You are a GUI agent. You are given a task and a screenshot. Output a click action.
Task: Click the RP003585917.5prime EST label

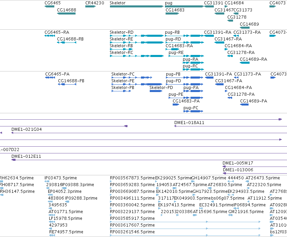(x=132, y=218)
